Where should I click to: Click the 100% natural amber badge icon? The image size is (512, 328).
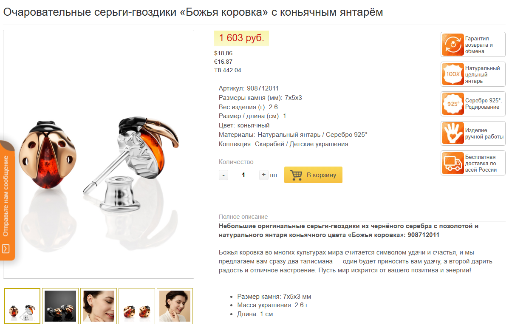453,74
